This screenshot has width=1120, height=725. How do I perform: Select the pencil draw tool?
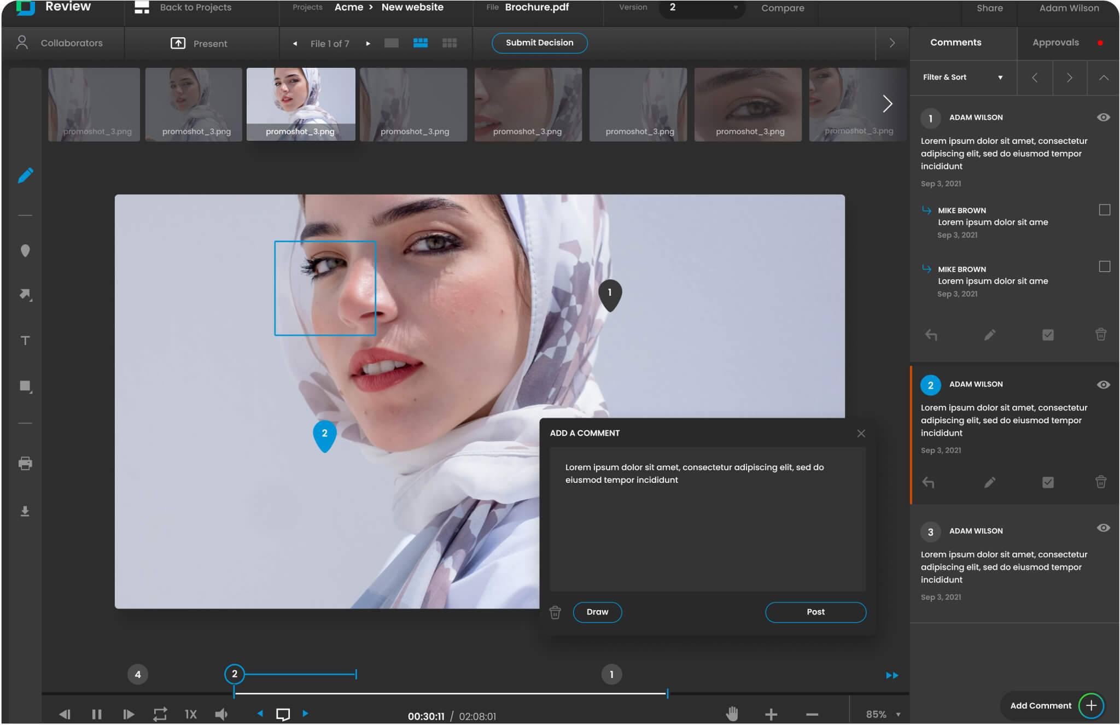(x=25, y=176)
